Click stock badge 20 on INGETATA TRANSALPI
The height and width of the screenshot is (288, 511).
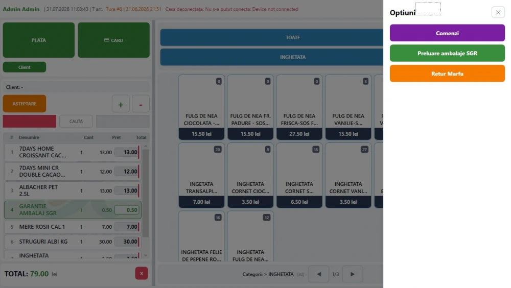[218, 150]
